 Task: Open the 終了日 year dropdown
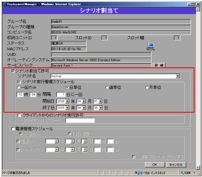pos(67,108)
